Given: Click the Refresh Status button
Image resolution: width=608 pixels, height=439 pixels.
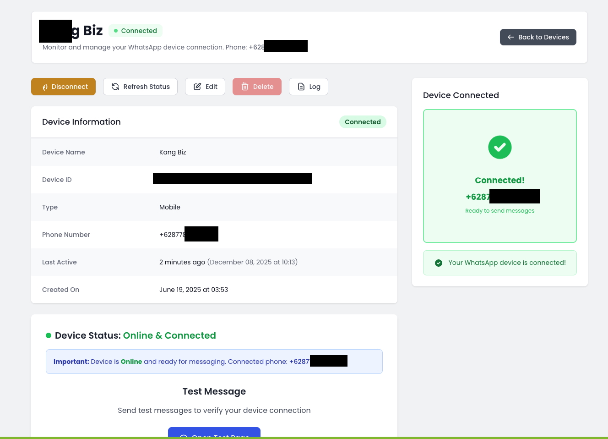Looking at the screenshot, I should 140,87.
